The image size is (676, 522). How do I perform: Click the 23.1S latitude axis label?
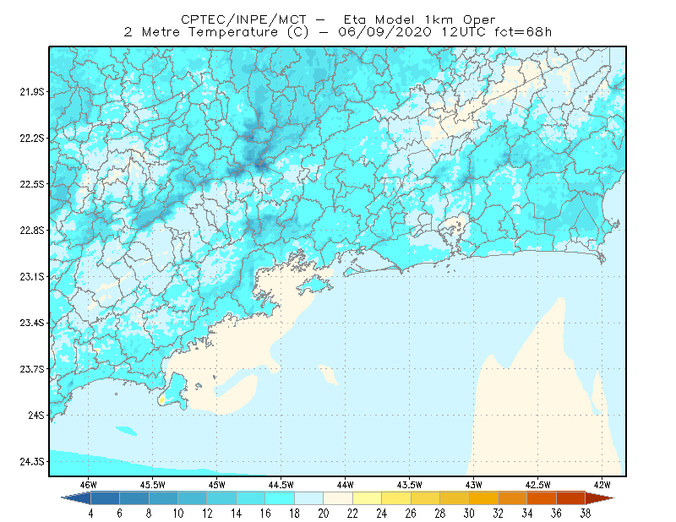coord(32,277)
